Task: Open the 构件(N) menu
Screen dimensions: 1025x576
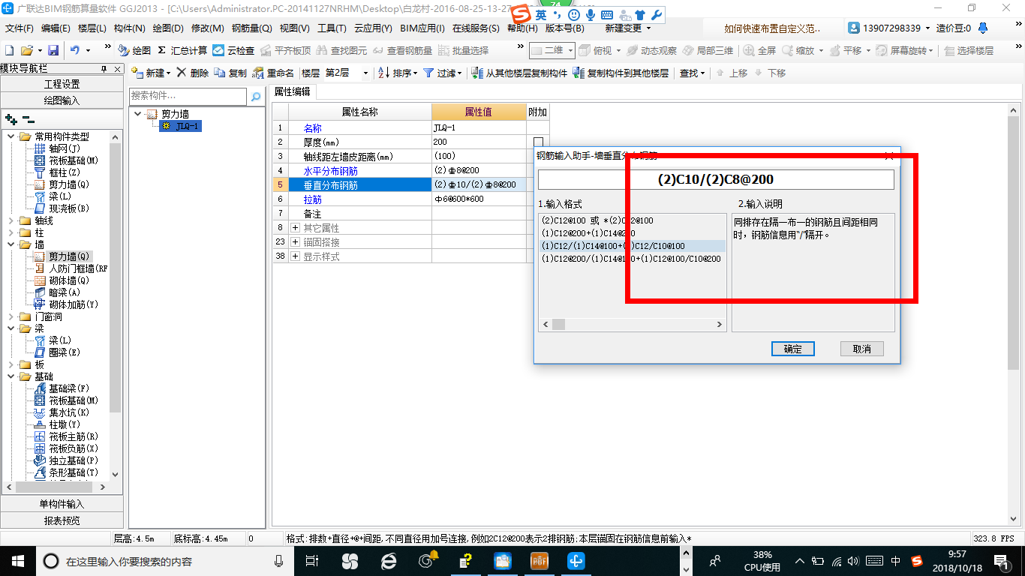Action: (129, 28)
